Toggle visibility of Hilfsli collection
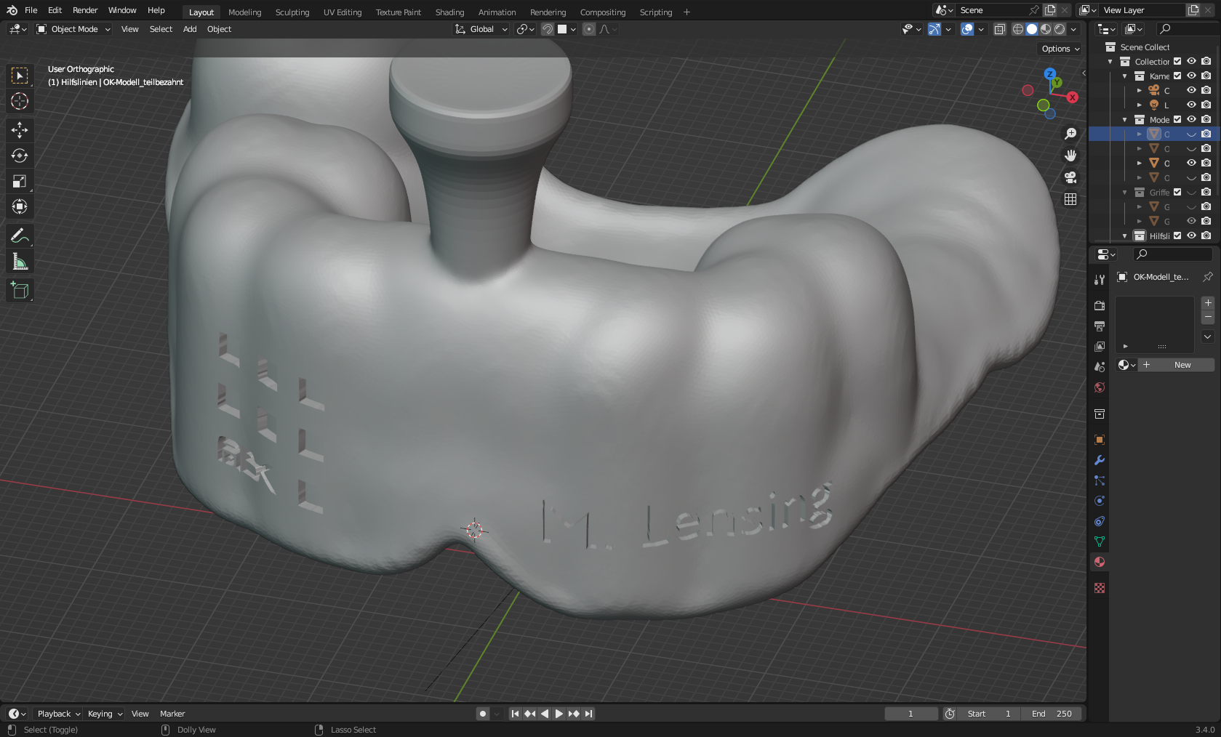This screenshot has width=1221, height=737. coord(1191,235)
